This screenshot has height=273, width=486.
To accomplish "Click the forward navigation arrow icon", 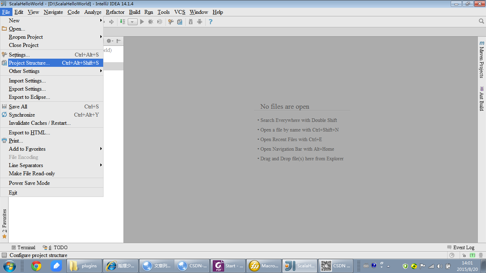I will point(111,22).
